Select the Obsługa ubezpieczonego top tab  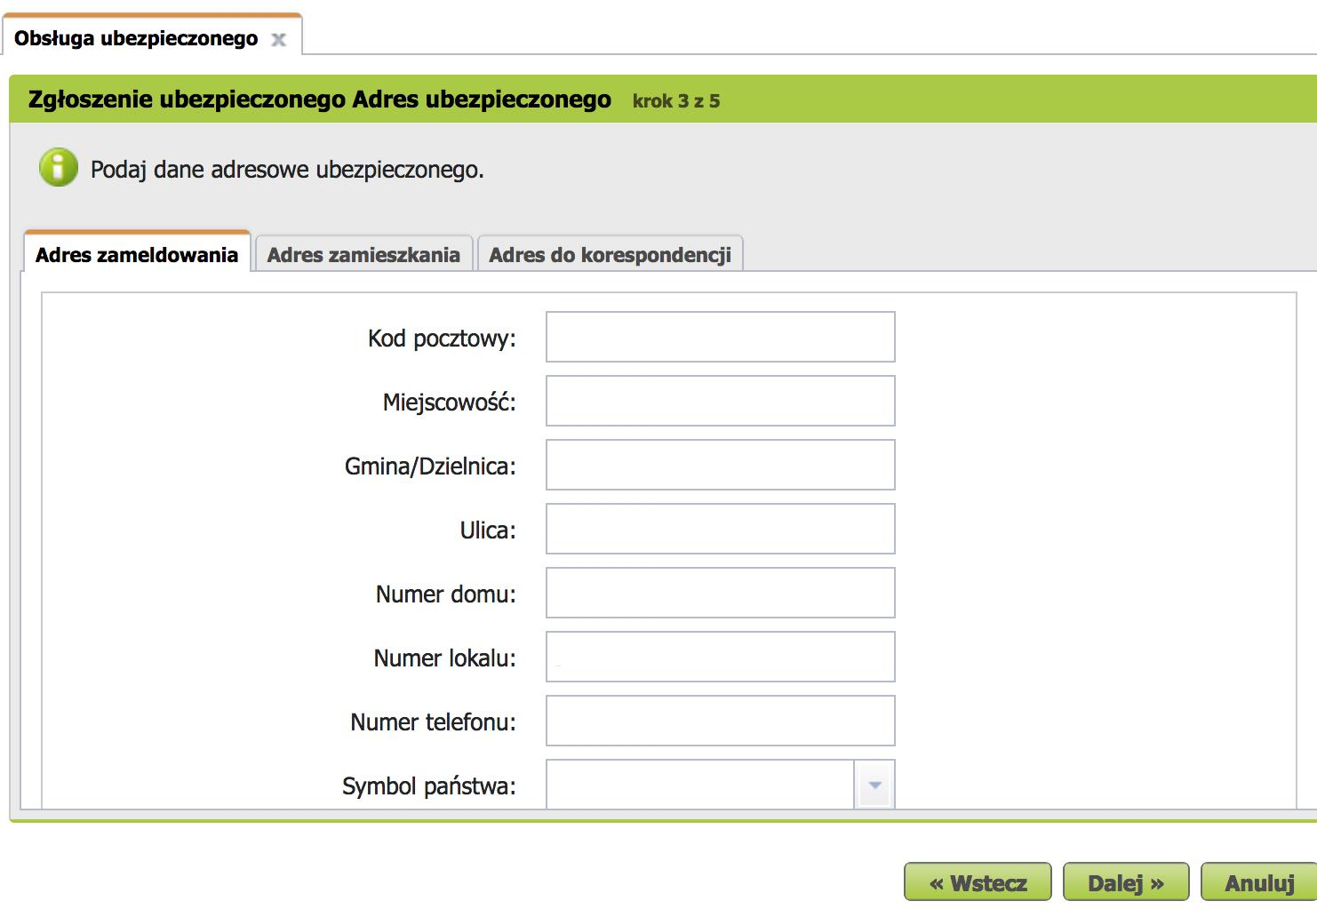click(x=136, y=39)
